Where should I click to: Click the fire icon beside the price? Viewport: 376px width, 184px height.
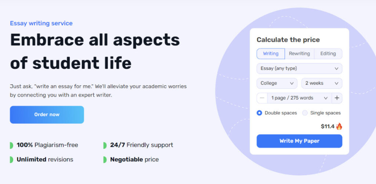339,126
